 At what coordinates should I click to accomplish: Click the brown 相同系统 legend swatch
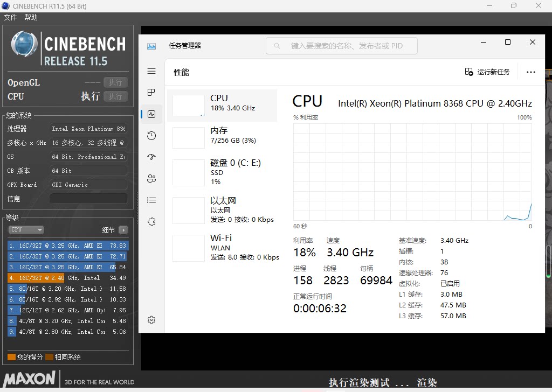49,357
